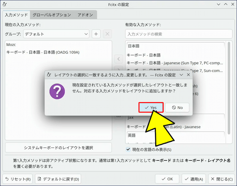Click the X icon to remove group
The width and height of the screenshot is (237, 186).
(x=107, y=34)
